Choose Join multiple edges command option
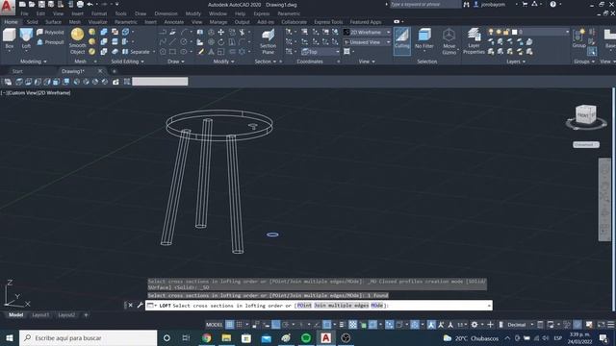This screenshot has width=616, height=346. tap(341, 306)
